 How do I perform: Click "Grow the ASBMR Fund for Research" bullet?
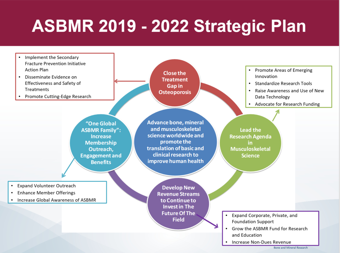tap(270, 232)
